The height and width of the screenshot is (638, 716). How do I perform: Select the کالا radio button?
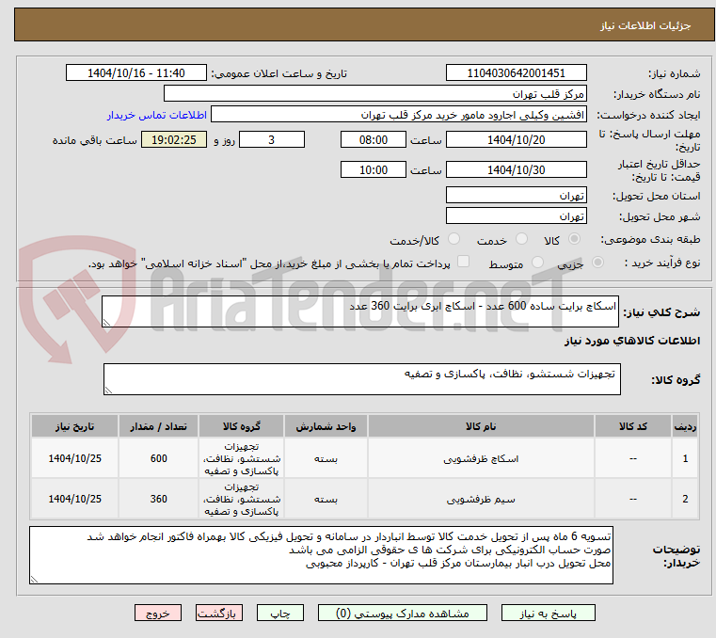[574, 239]
